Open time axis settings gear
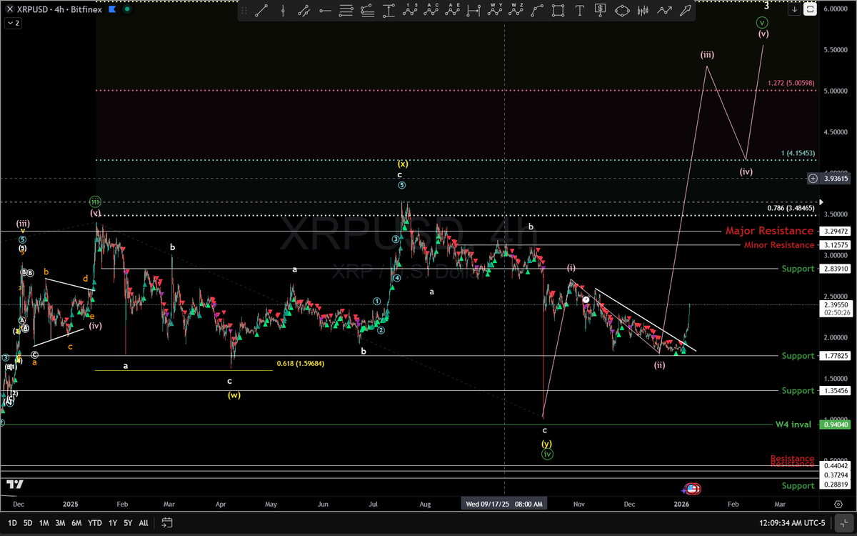 coord(838,504)
